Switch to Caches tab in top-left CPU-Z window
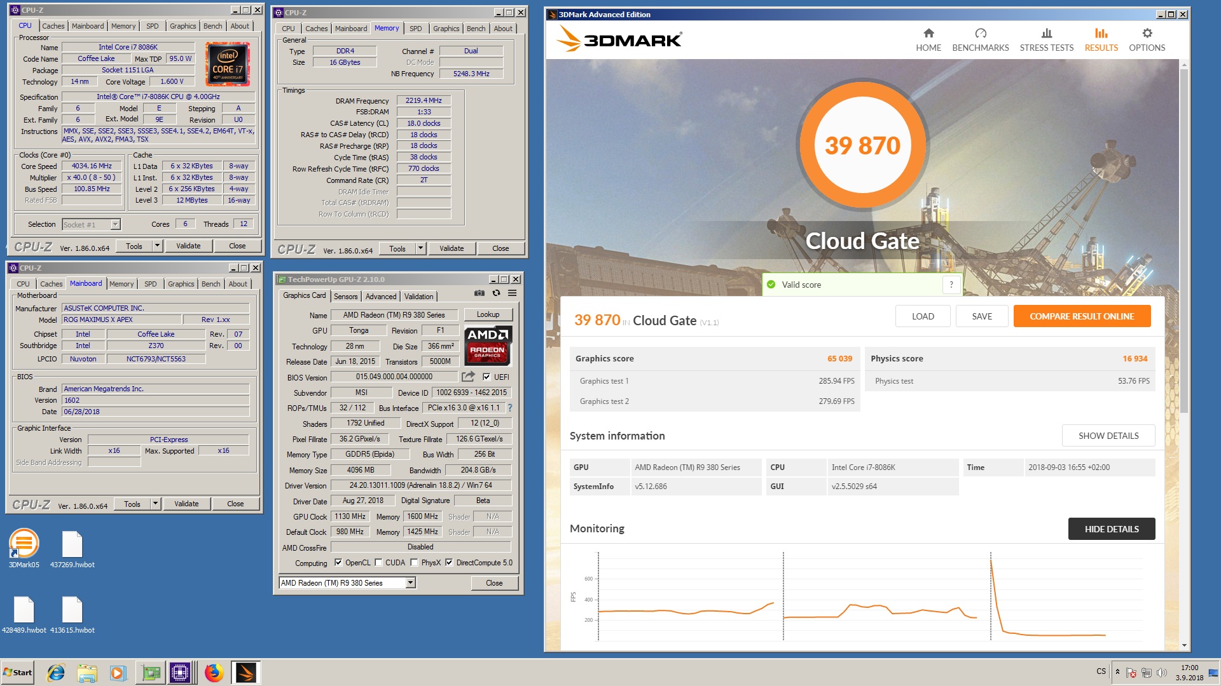The image size is (1221, 686). point(53,26)
